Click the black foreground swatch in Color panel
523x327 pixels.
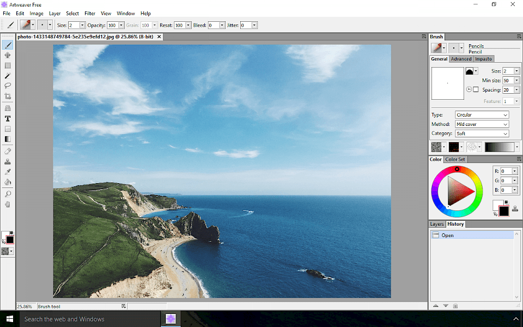click(503, 211)
